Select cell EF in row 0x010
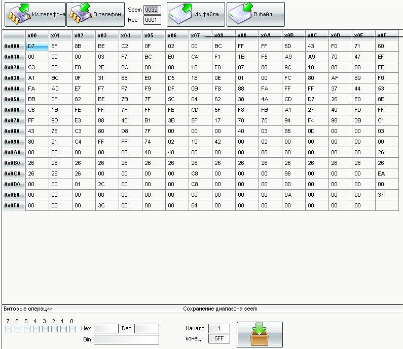403x349 pixels. click(387, 57)
